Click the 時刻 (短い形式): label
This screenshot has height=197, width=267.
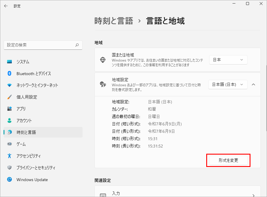click(x=126, y=139)
